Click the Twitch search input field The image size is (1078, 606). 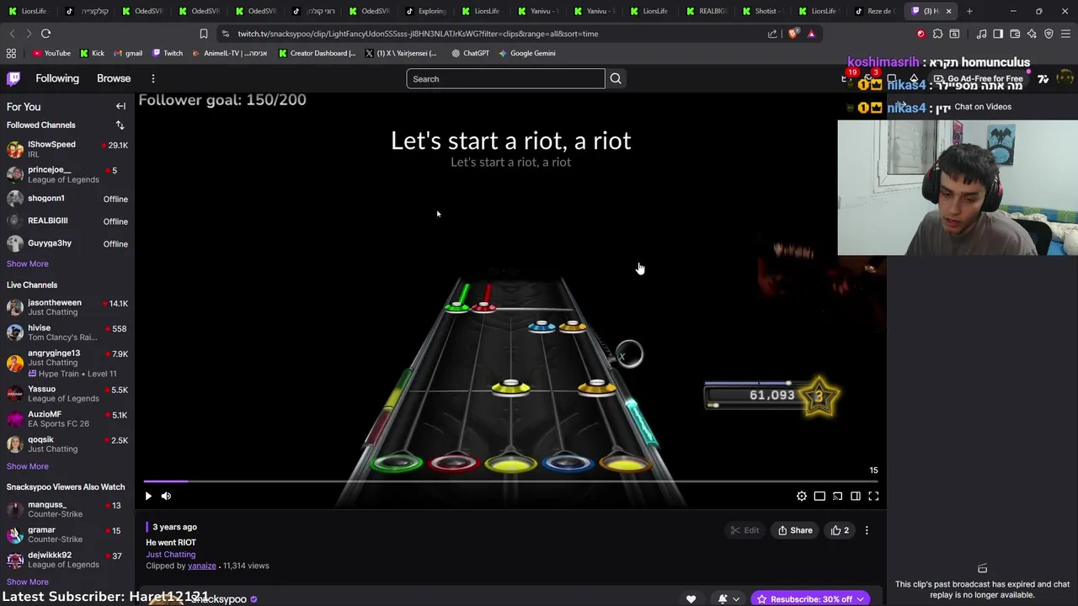click(x=505, y=79)
